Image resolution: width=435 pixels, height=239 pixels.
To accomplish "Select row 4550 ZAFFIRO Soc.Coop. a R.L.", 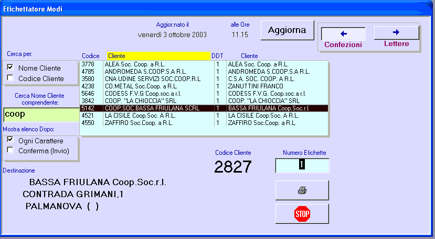I will (x=204, y=123).
